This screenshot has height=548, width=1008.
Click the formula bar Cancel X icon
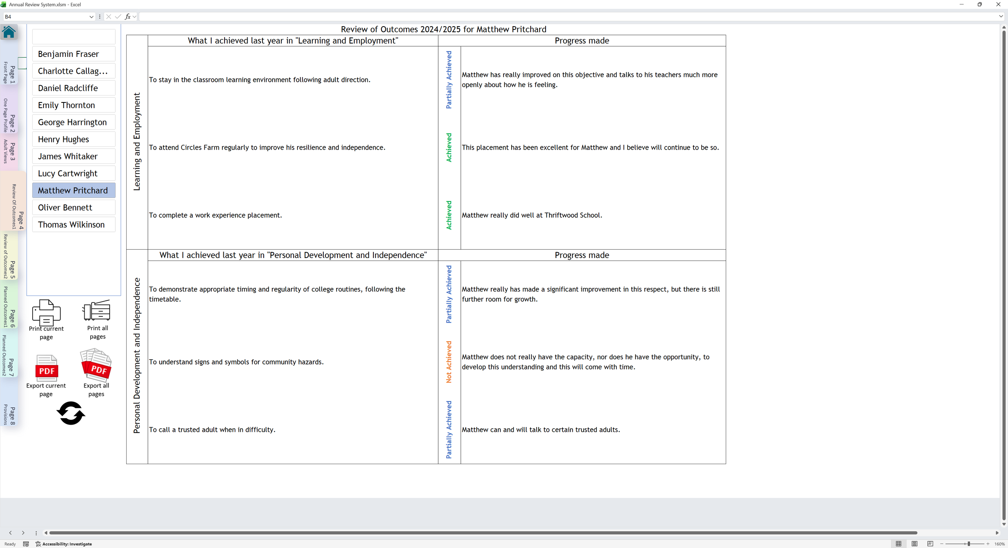pyautogui.click(x=108, y=17)
